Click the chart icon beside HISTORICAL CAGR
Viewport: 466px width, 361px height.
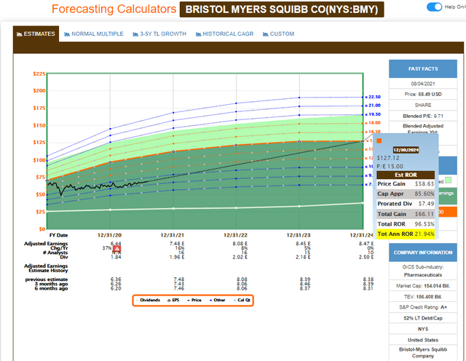tap(199, 34)
